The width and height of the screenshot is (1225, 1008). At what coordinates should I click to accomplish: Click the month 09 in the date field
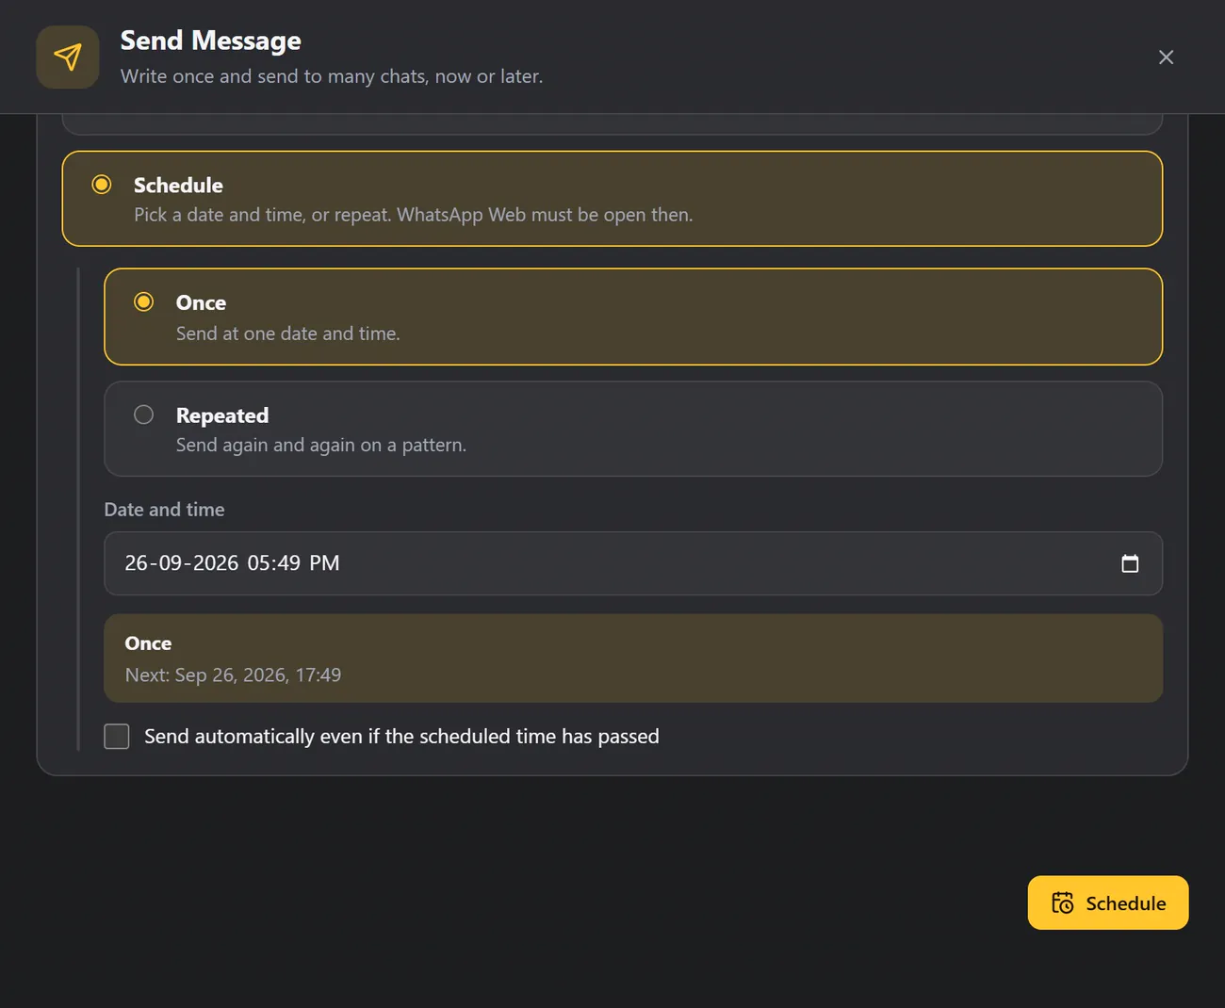(x=171, y=563)
